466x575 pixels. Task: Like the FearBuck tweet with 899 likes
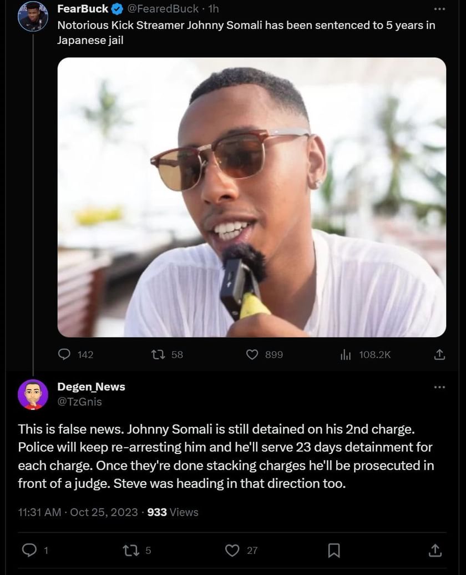(252, 354)
